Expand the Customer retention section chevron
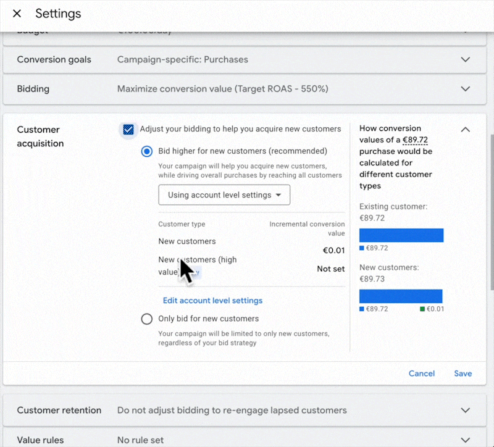The height and width of the screenshot is (447, 494). click(x=466, y=411)
